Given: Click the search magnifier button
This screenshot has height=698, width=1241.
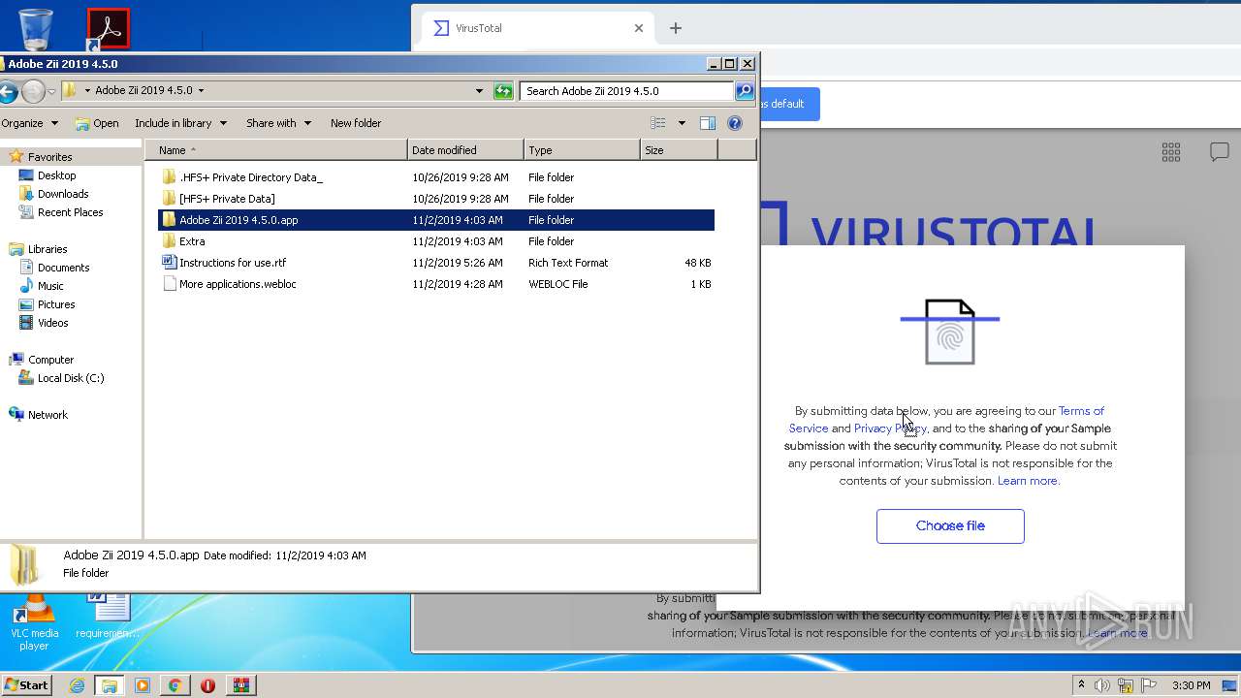Looking at the screenshot, I should tap(745, 91).
